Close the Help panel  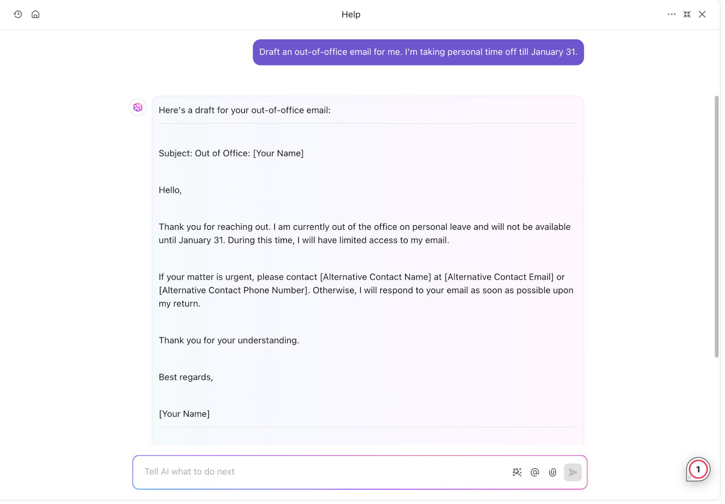point(702,14)
